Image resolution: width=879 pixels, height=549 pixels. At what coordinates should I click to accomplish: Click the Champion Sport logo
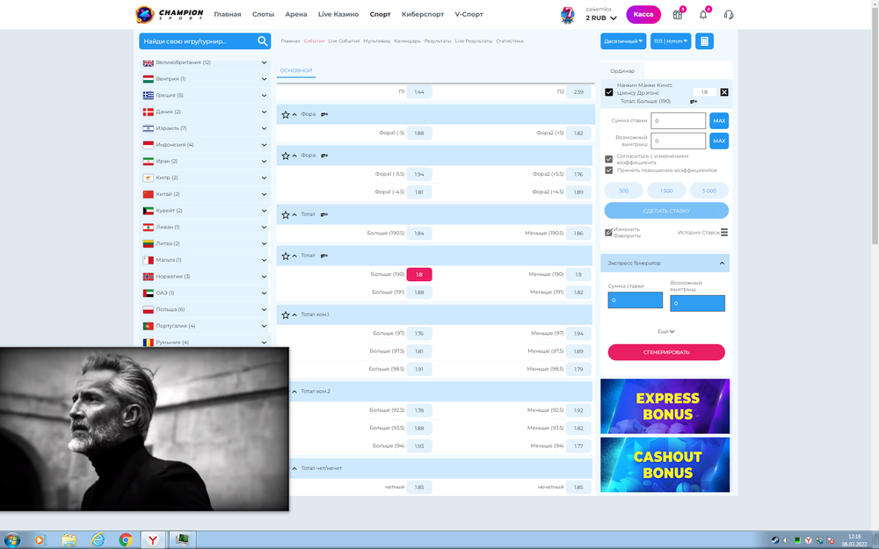click(x=169, y=14)
